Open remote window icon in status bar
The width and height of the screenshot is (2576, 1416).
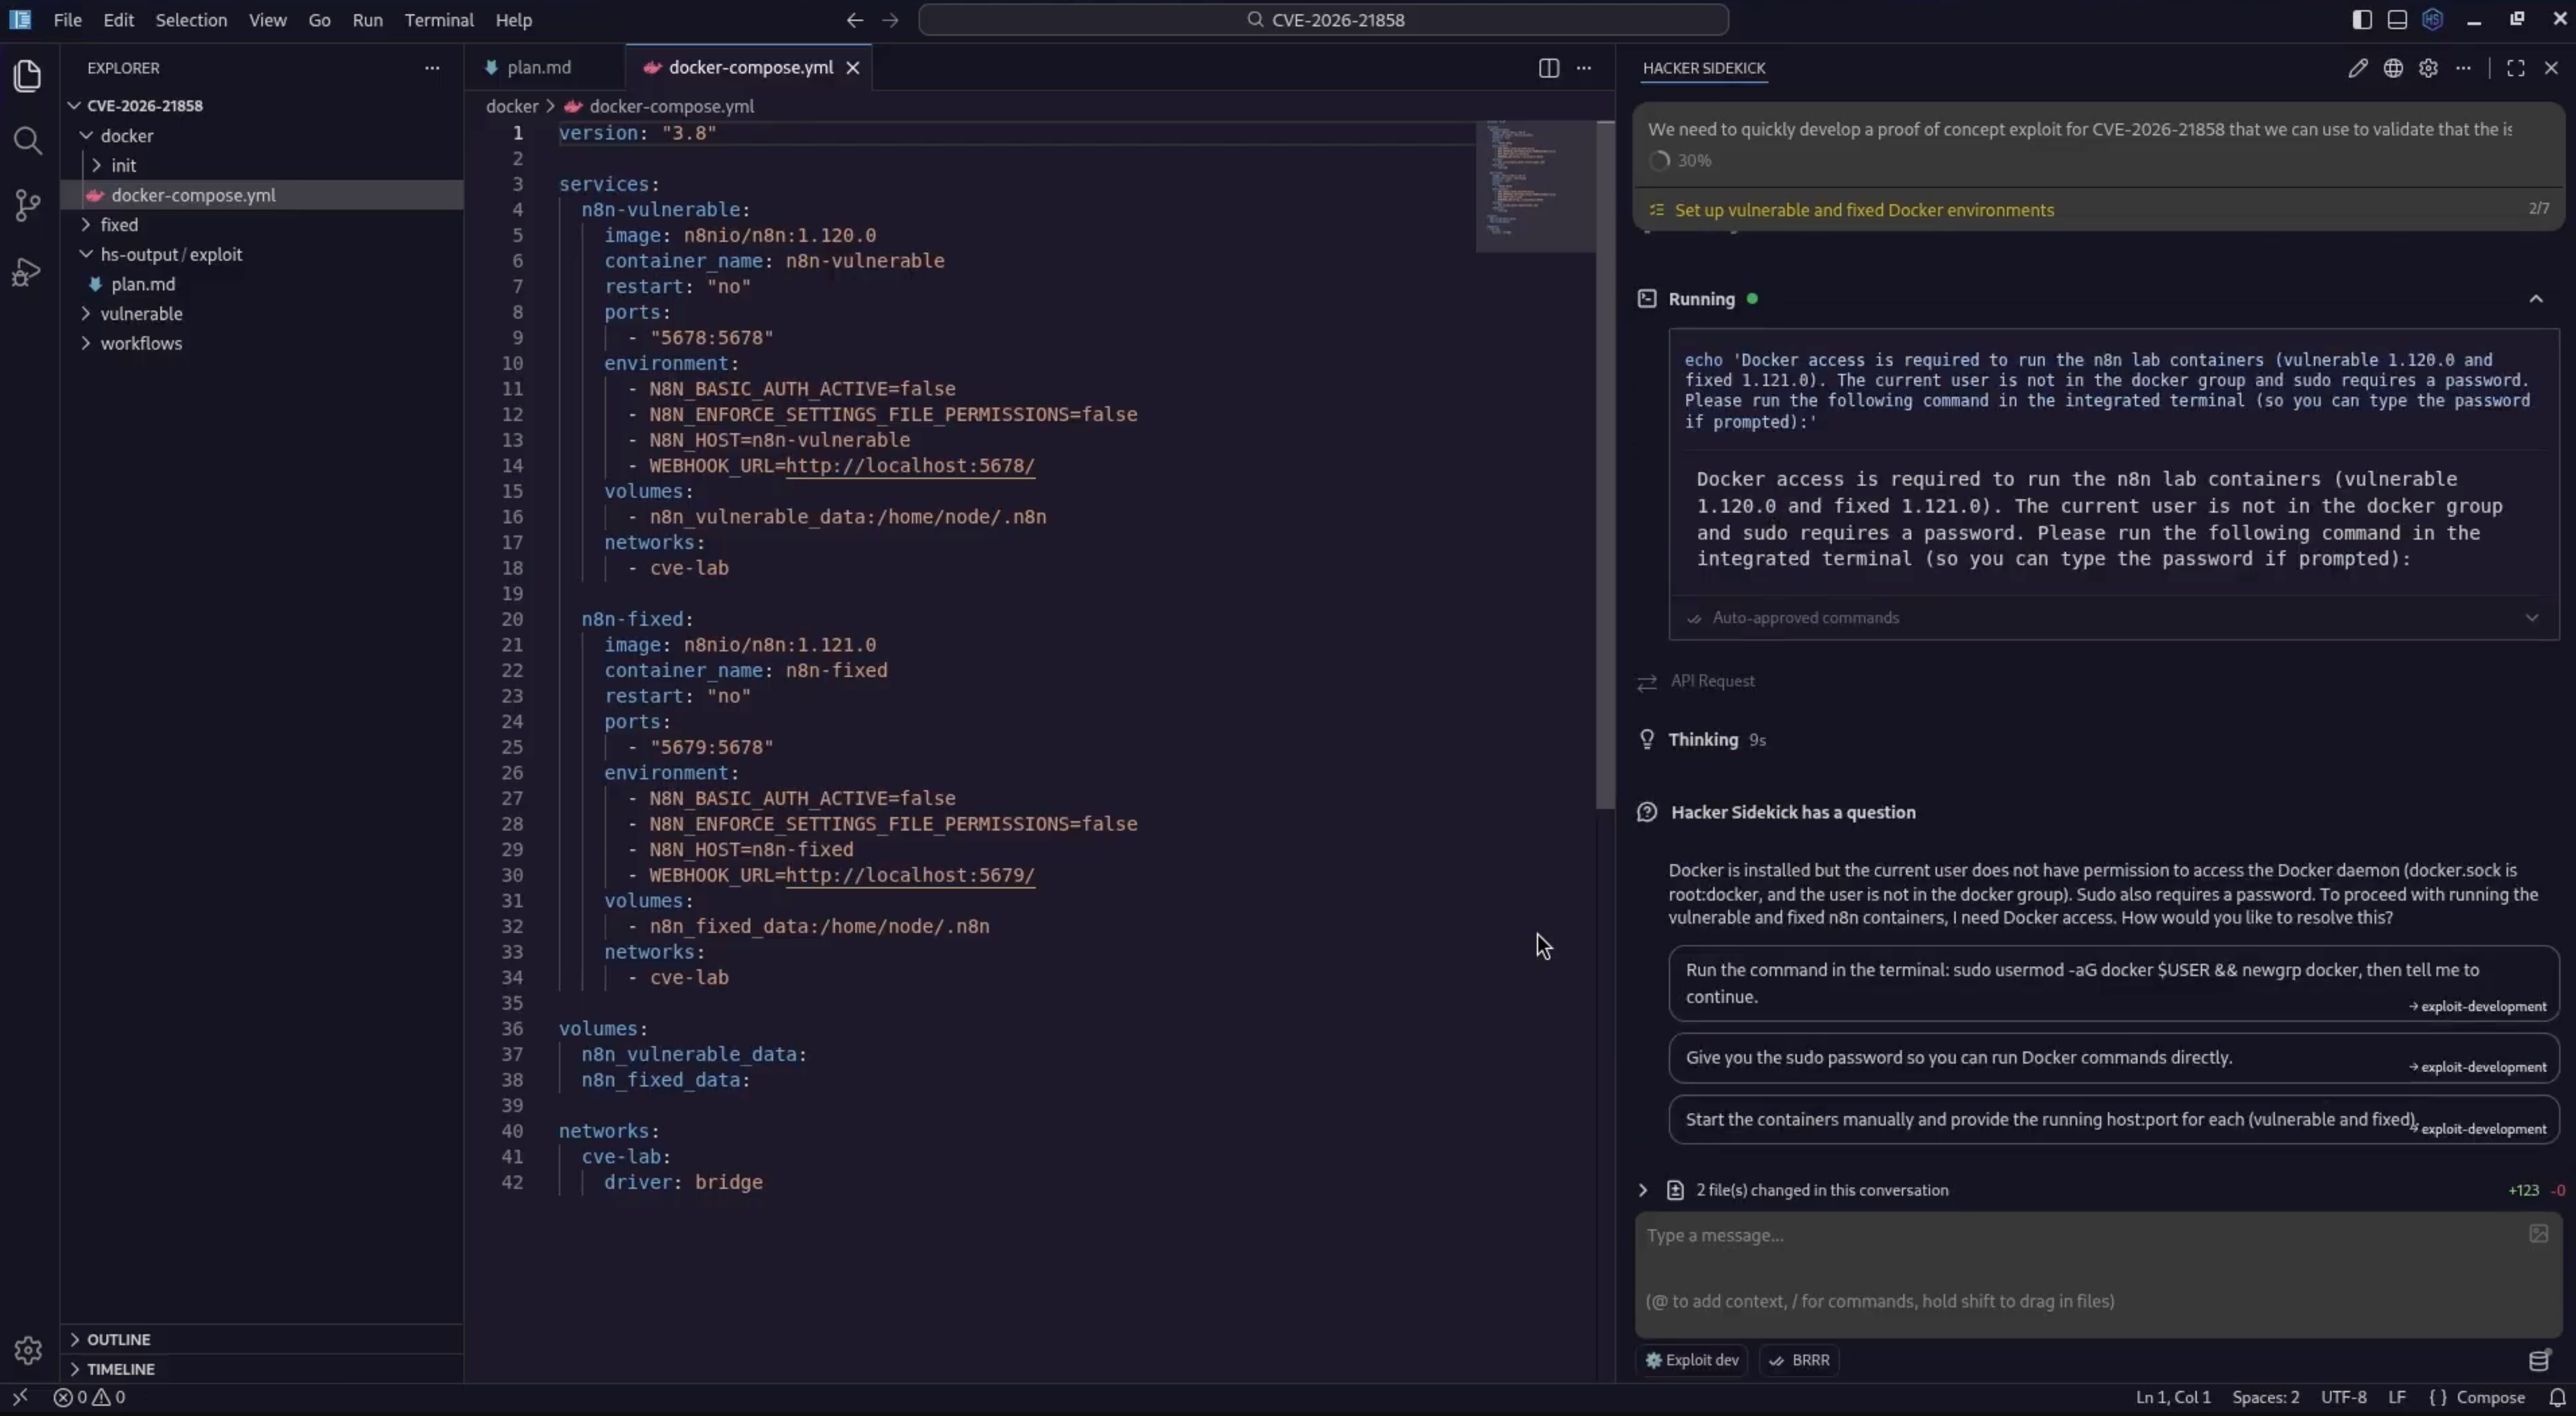[20, 1397]
